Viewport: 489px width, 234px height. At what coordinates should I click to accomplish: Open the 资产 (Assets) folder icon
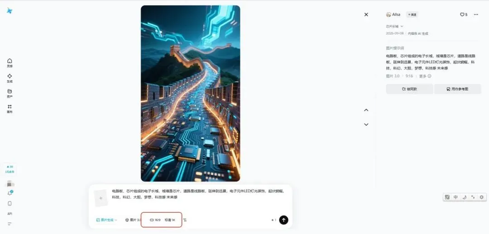pyautogui.click(x=10, y=93)
